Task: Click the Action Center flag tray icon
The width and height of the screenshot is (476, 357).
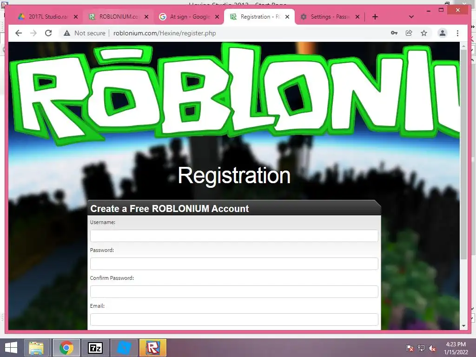Action: pyautogui.click(x=410, y=348)
